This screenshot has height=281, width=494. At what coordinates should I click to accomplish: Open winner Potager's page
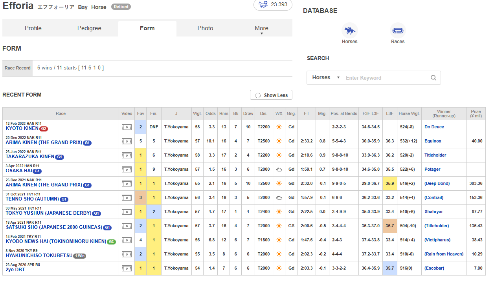click(432, 170)
